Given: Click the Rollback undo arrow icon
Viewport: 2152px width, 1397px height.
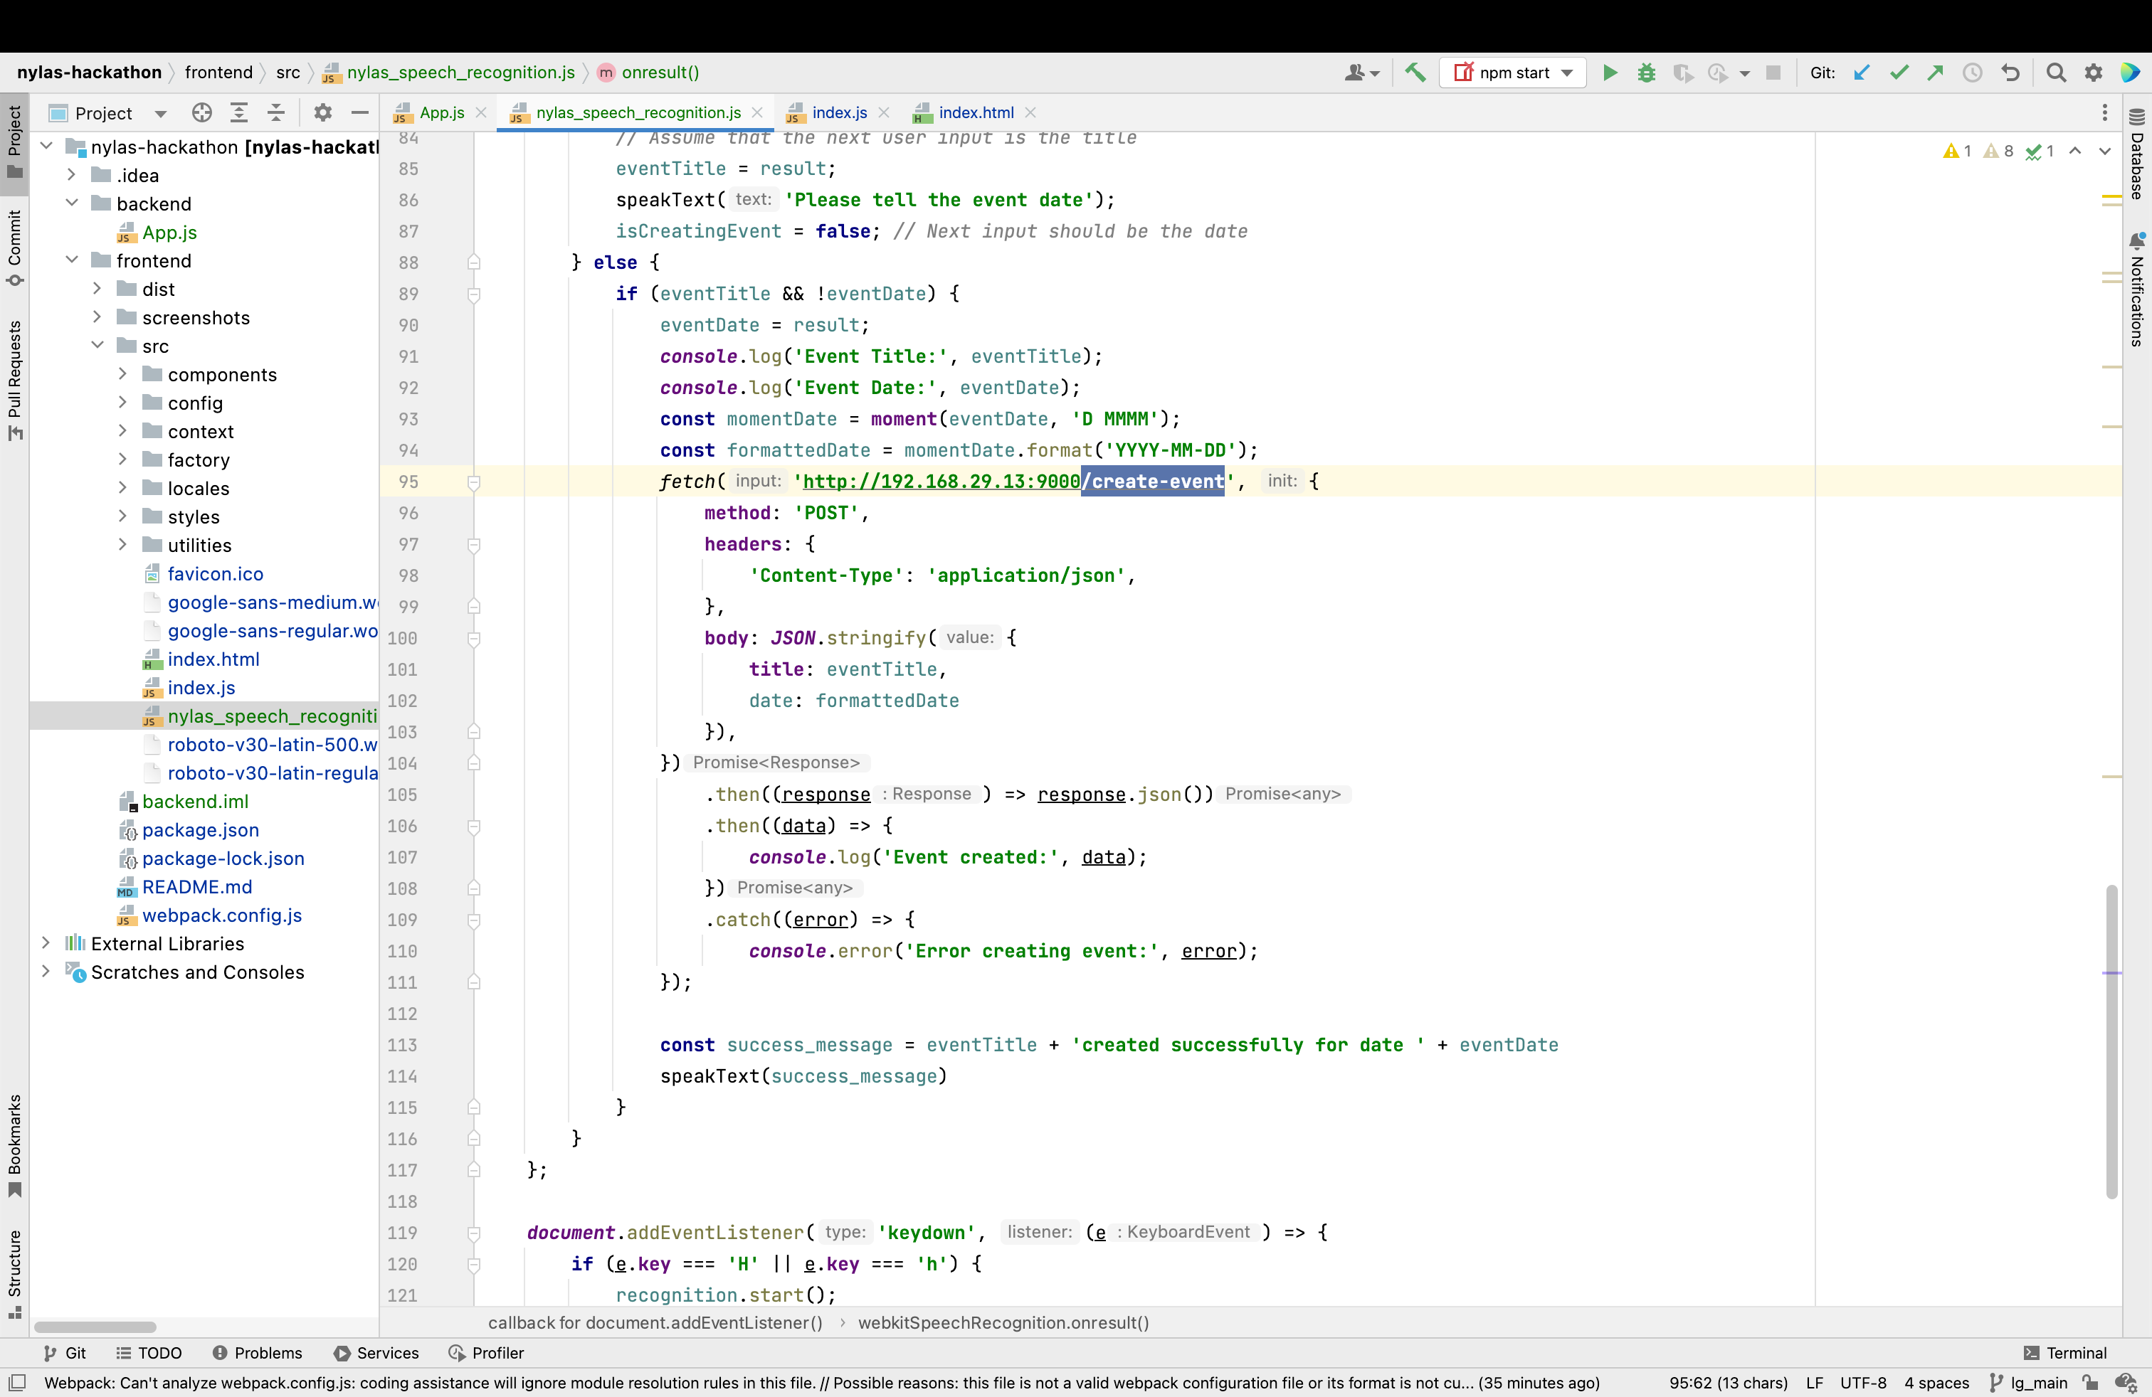Looking at the screenshot, I should pyautogui.click(x=2010, y=73).
